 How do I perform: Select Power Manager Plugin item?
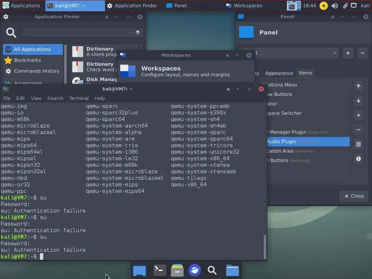[x=308, y=132]
